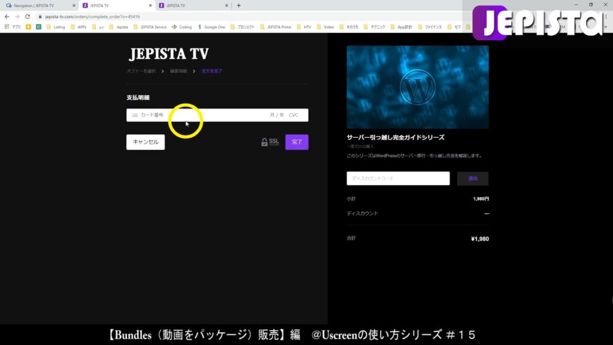Click the 合計 ¥1,980 total value
Image resolution: width=613 pixels, height=345 pixels.
(480, 239)
